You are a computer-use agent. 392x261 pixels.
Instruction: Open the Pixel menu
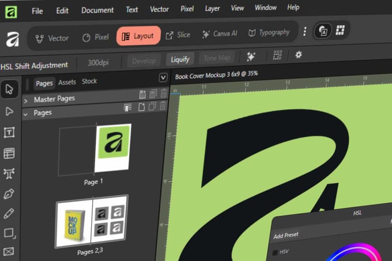[x=187, y=9]
